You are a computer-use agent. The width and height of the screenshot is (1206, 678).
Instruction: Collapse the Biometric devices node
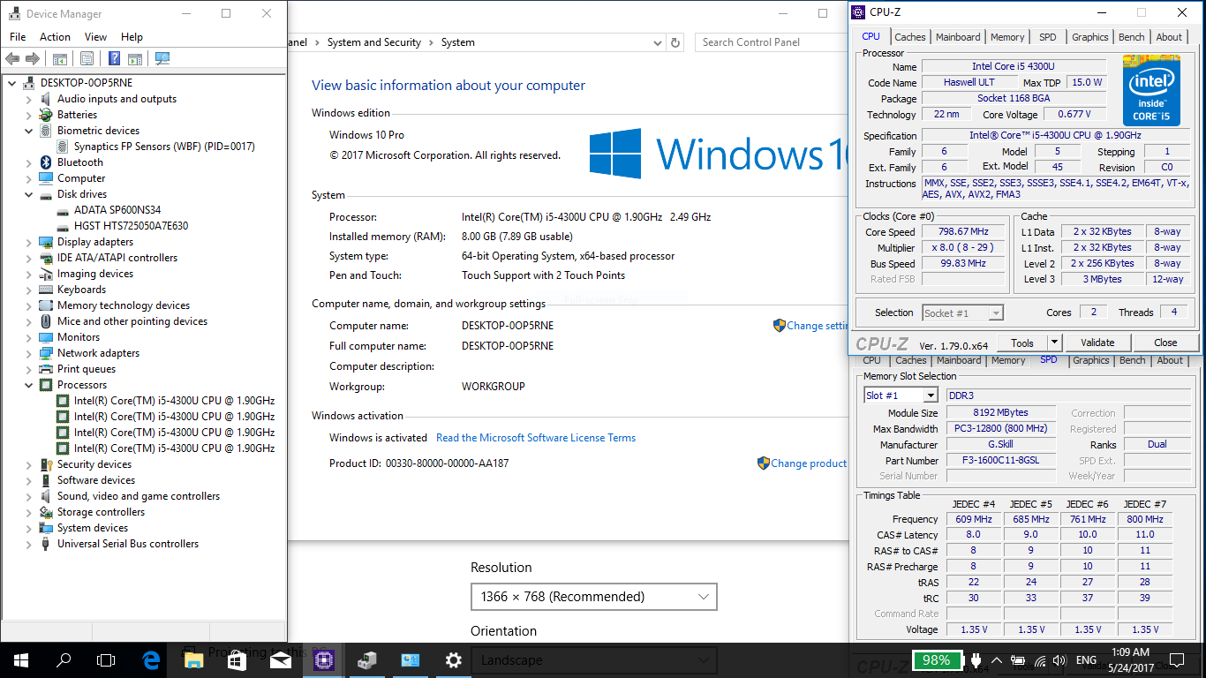(29, 131)
